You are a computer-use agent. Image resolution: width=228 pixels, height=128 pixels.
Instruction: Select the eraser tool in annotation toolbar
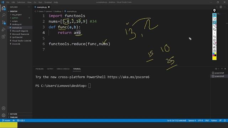coord(214,30)
